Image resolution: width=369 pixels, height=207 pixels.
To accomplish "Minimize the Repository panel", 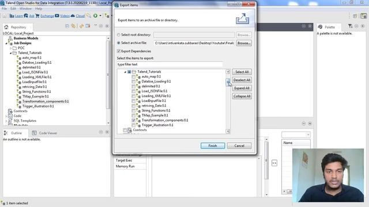I will click(x=101, y=26).
